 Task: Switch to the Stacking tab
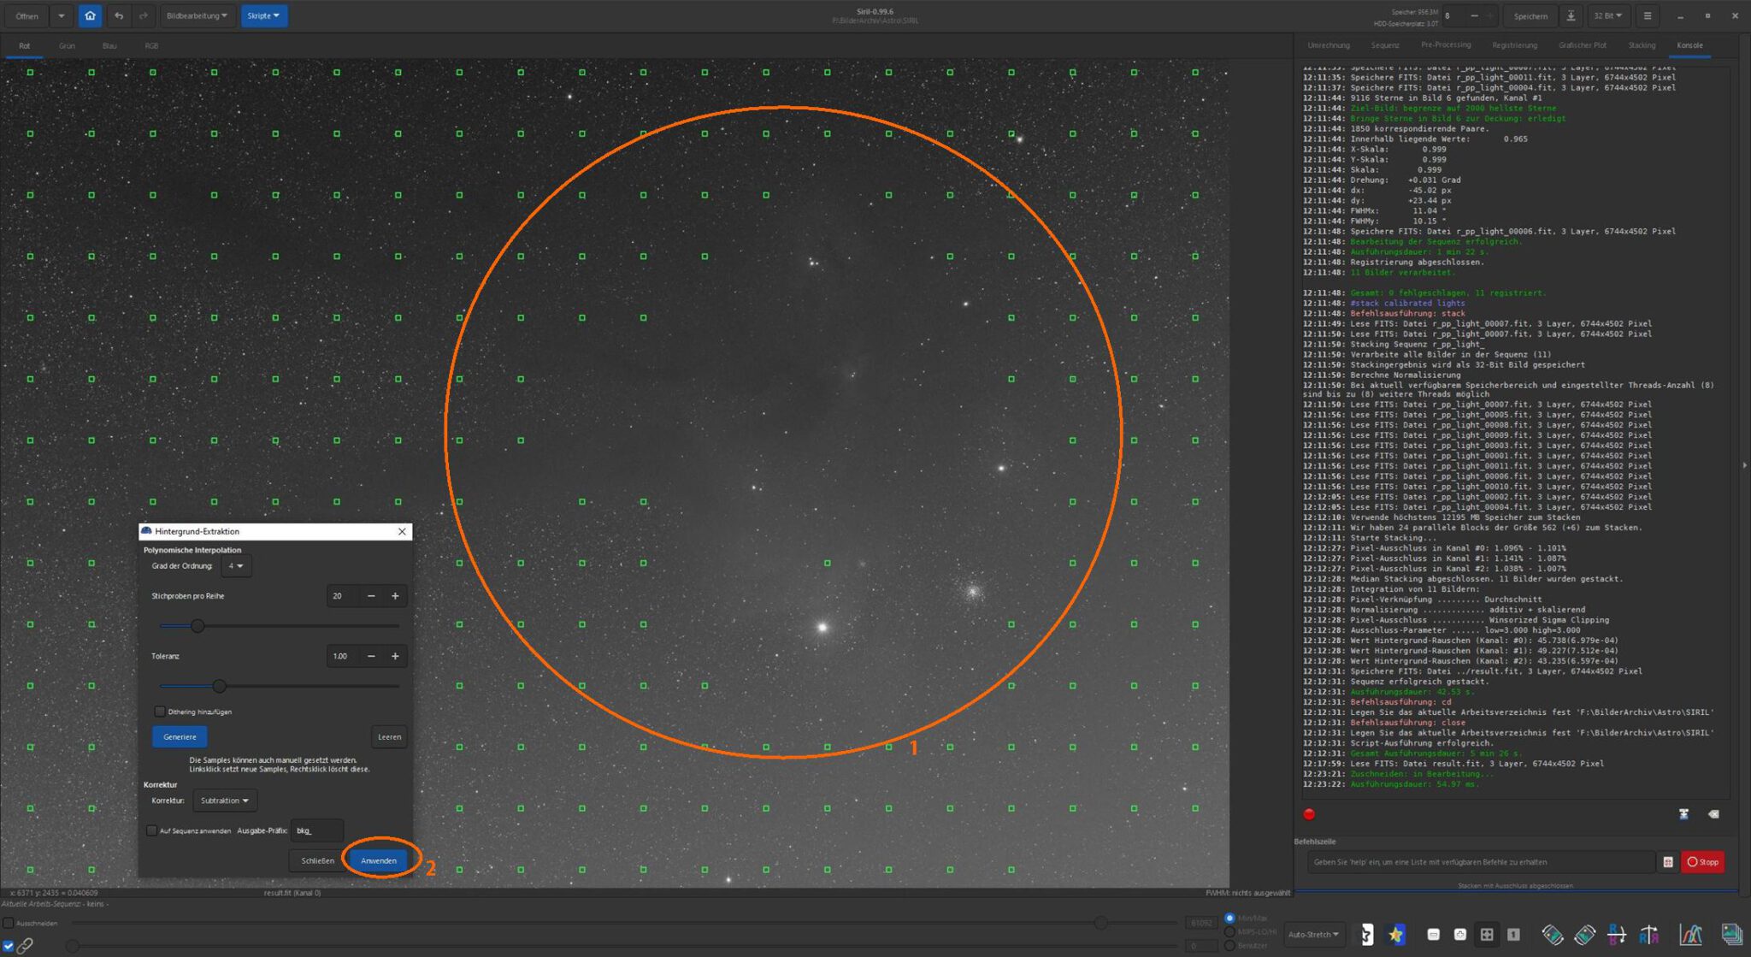coord(1641,45)
